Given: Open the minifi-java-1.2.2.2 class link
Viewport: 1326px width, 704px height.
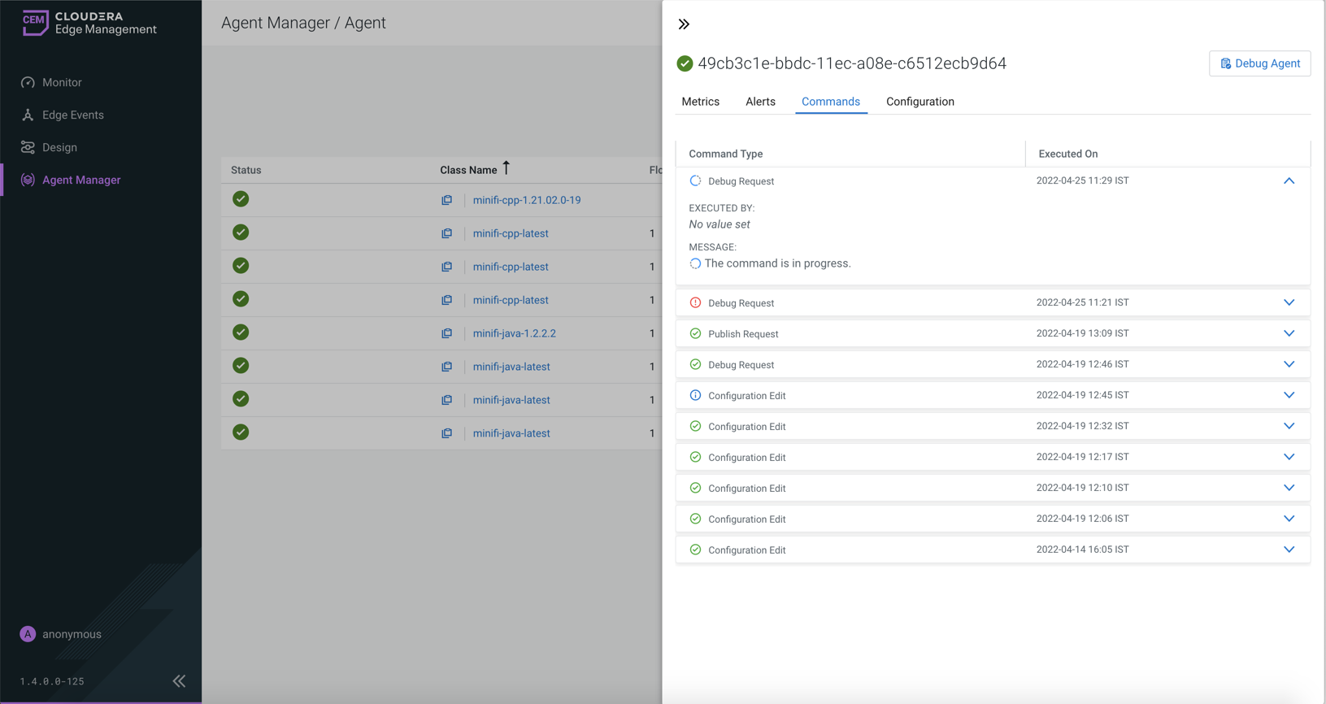Looking at the screenshot, I should click(x=514, y=333).
